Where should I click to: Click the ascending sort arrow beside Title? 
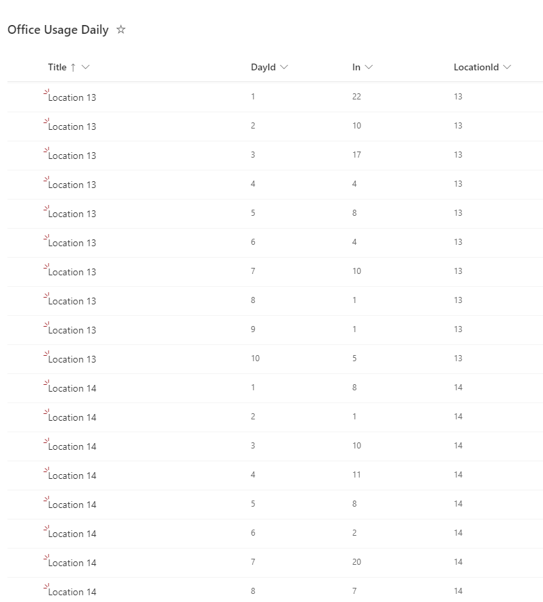coord(73,67)
